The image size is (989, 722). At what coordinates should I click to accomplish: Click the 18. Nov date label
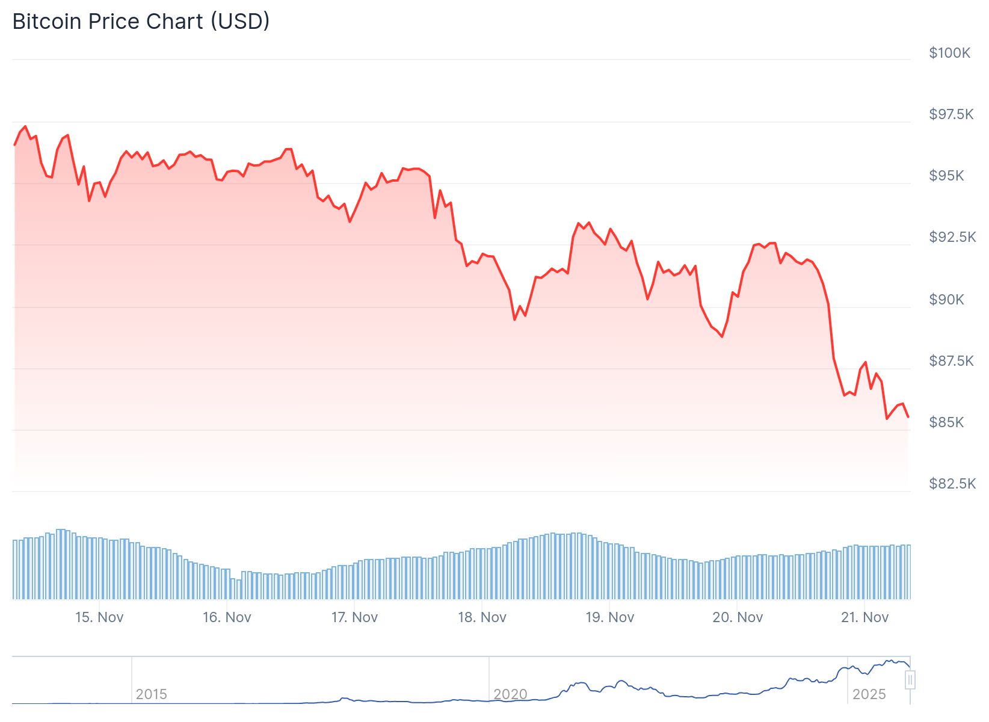coord(482,617)
